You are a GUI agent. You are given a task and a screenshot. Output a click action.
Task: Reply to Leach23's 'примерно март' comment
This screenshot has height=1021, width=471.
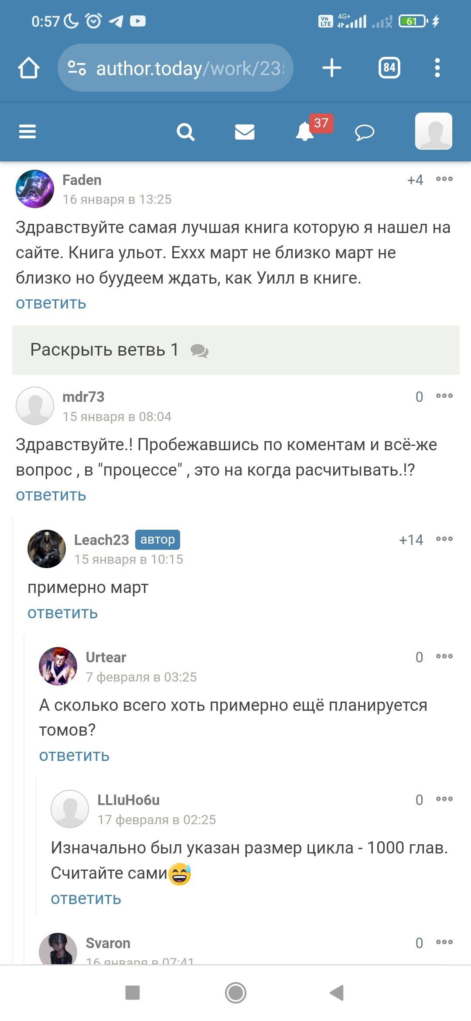click(x=63, y=613)
